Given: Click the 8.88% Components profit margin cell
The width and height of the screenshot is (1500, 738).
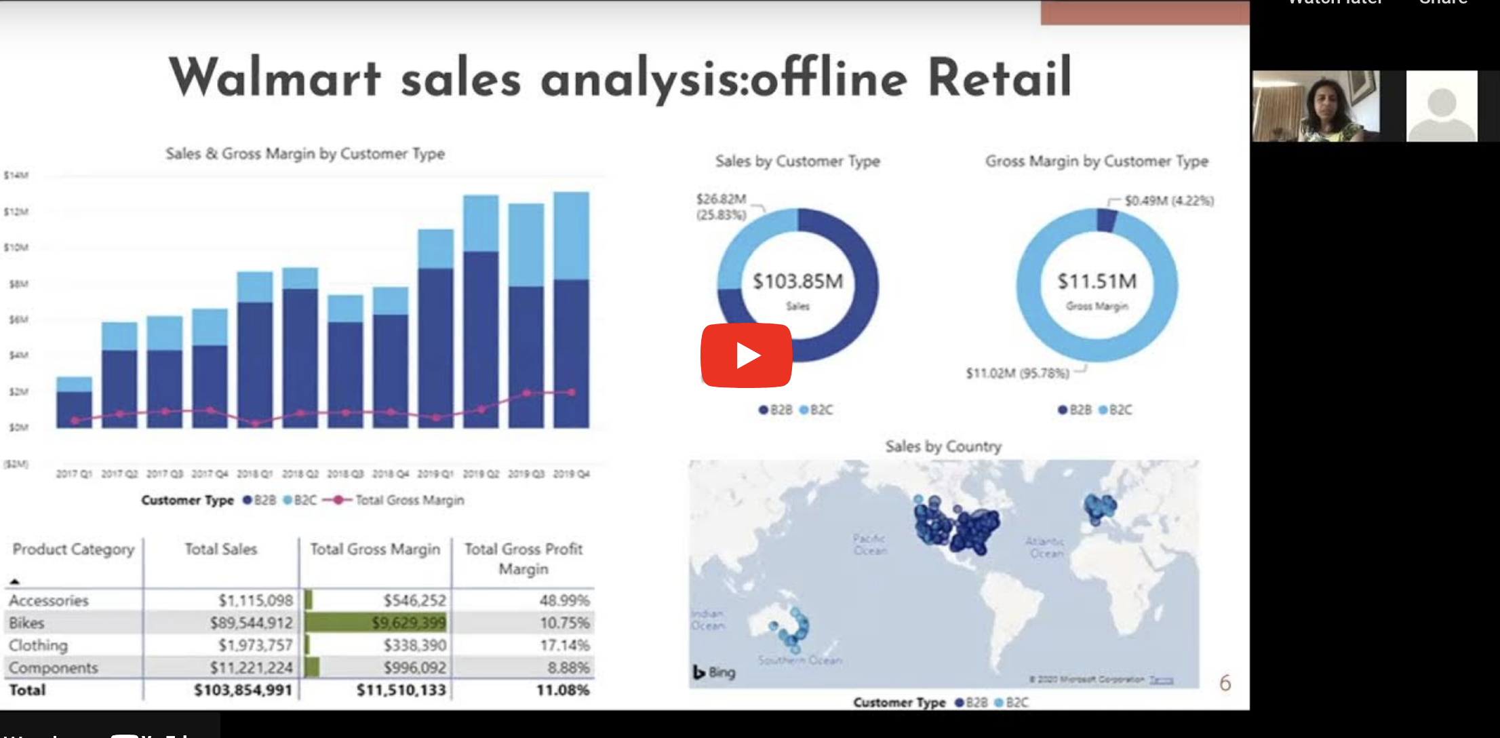Looking at the screenshot, I should pyautogui.click(x=568, y=667).
